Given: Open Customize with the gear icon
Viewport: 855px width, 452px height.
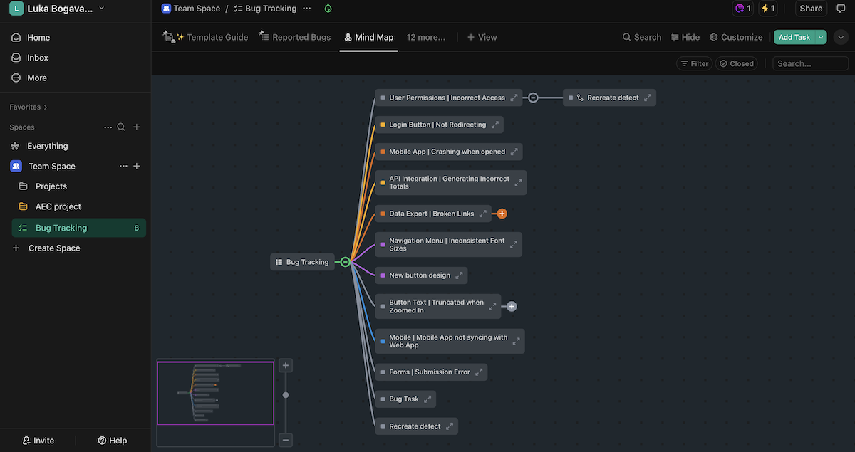Looking at the screenshot, I should [x=736, y=36].
